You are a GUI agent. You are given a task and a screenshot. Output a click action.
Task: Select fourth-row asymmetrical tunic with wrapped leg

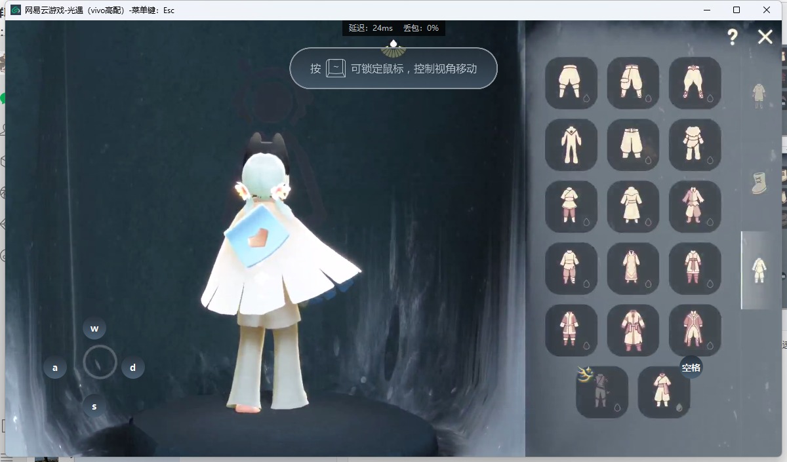point(571,269)
